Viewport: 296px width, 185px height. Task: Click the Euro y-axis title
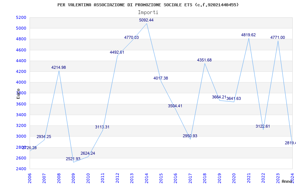pyautogui.click(x=18, y=94)
